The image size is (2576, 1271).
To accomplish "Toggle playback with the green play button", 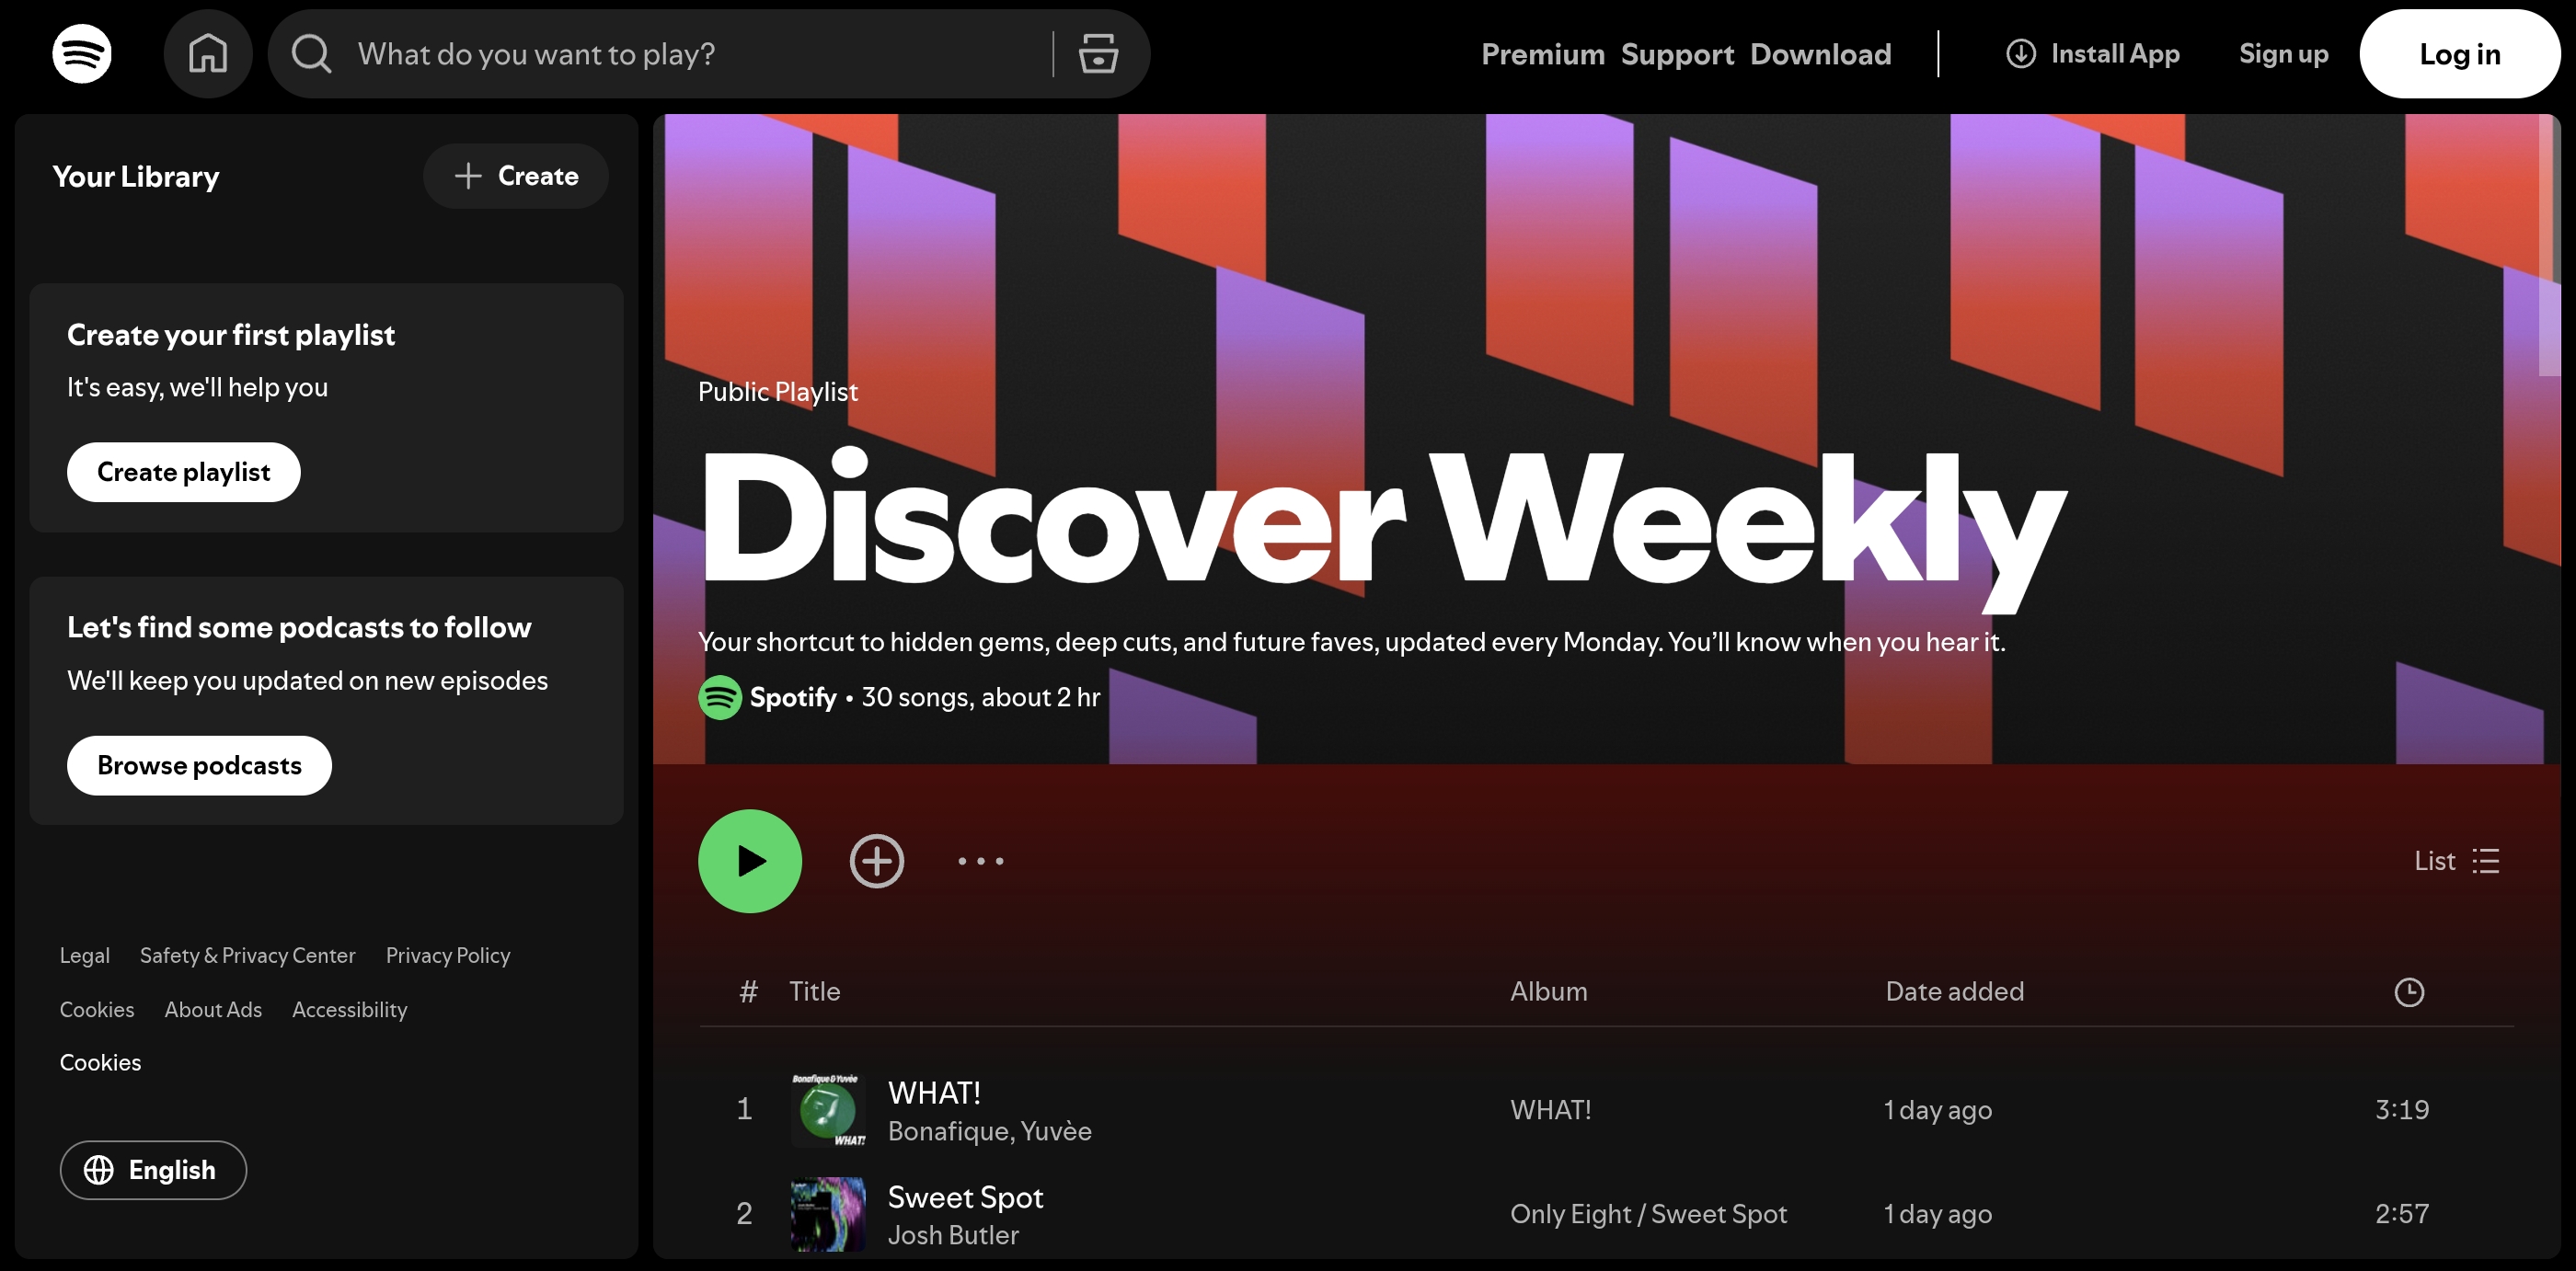I will coord(749,861).
